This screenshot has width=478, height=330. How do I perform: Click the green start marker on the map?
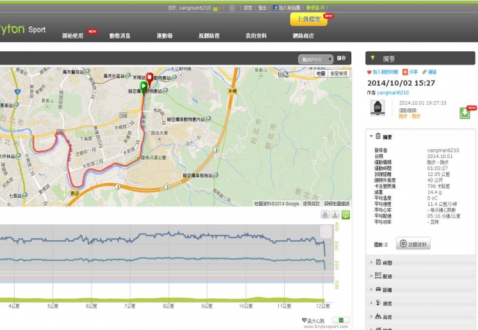tap(143, 88)
